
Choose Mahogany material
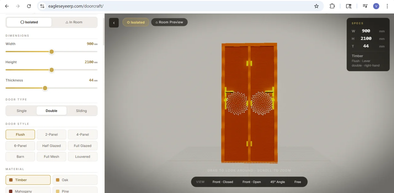pos(28,190)
